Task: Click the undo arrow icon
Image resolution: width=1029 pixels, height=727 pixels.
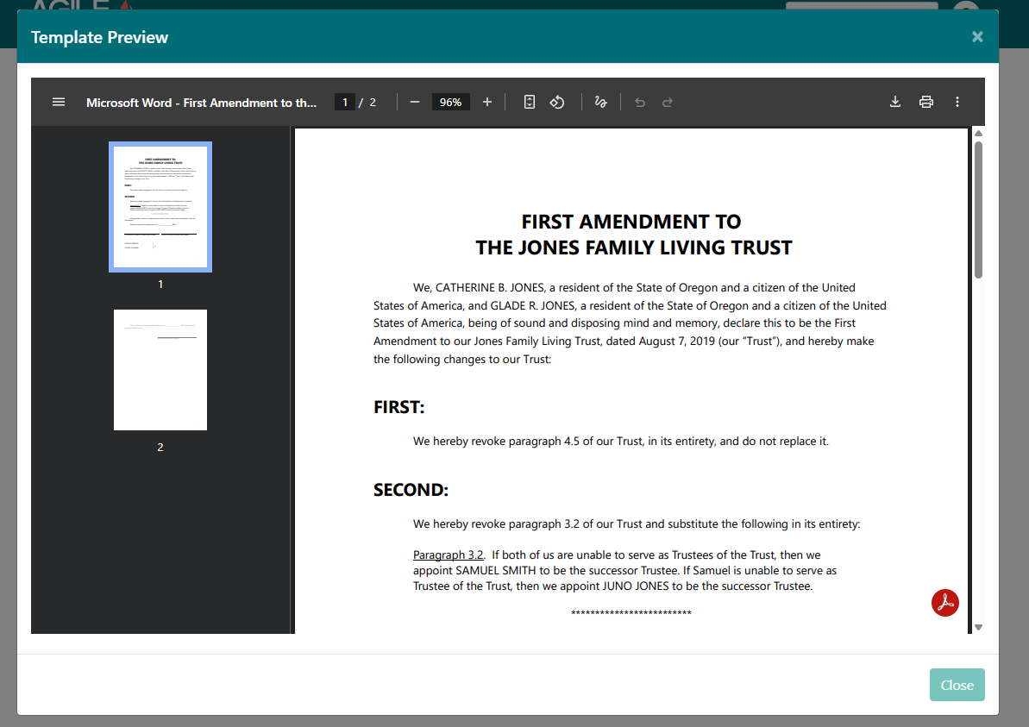Action: pos(640,102)
